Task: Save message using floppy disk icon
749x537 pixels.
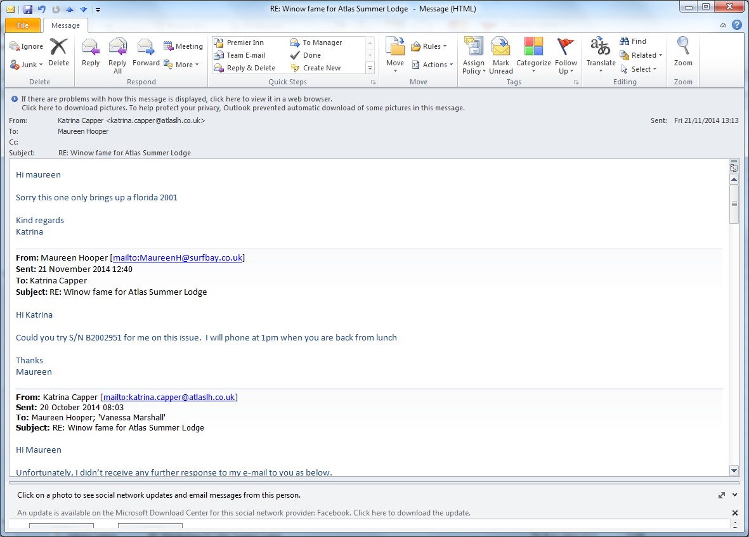Action: click(27, 9)
